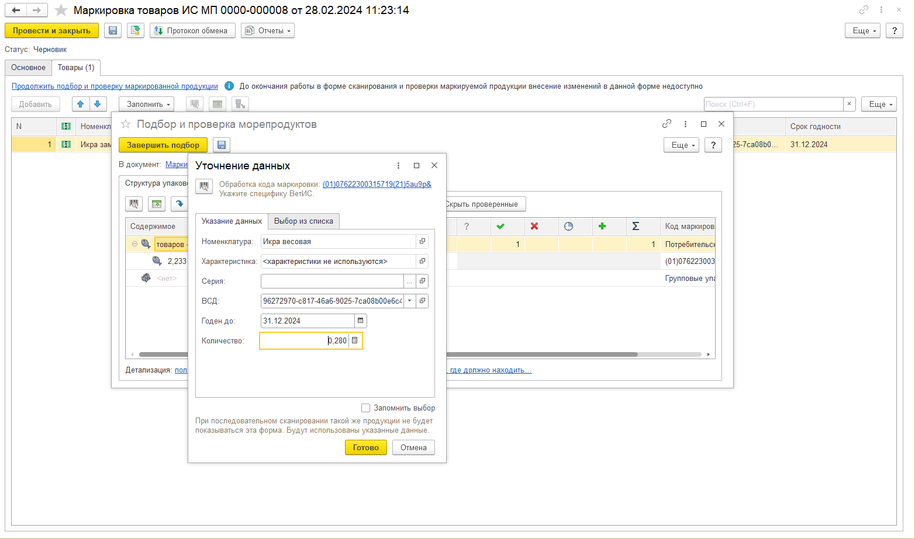The image size is (915, 539).
Task: Click the save icon next to Завершить подбор
Action: [222, 145]
